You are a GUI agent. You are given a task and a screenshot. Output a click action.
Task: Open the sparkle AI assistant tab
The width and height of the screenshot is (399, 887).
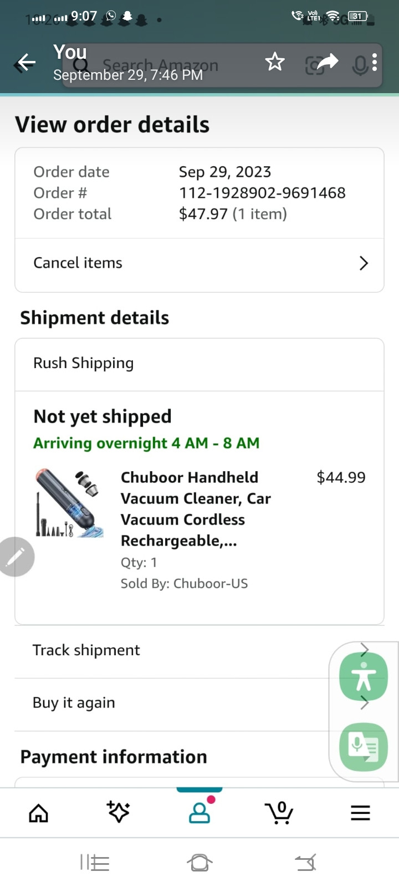click(119, 813)
